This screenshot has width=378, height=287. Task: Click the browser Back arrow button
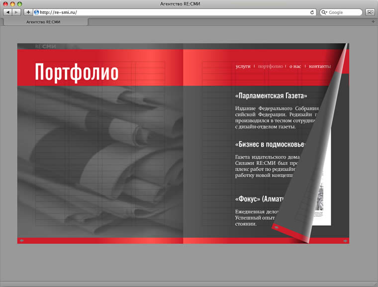tap(7, 12)
